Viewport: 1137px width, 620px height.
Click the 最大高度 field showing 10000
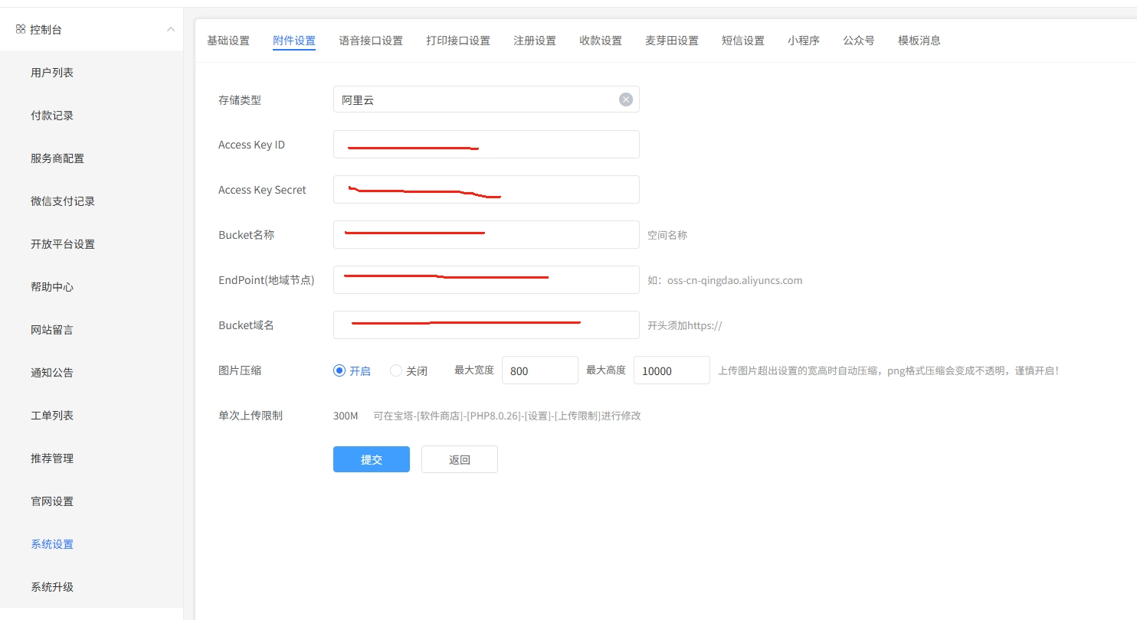point(671,370)
